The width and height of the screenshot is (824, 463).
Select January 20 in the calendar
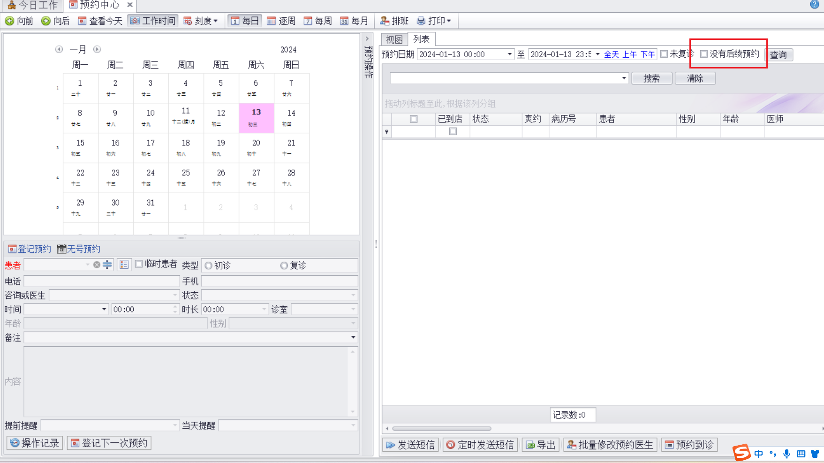click(256, 148)
